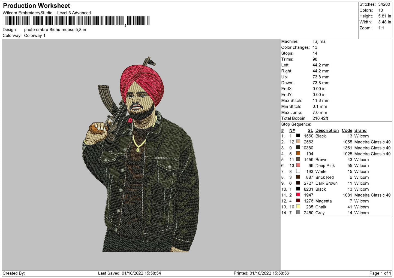Click the EndX value 0.00 in
The width and height of the screenshot is (394, 278).
[319, 89]
